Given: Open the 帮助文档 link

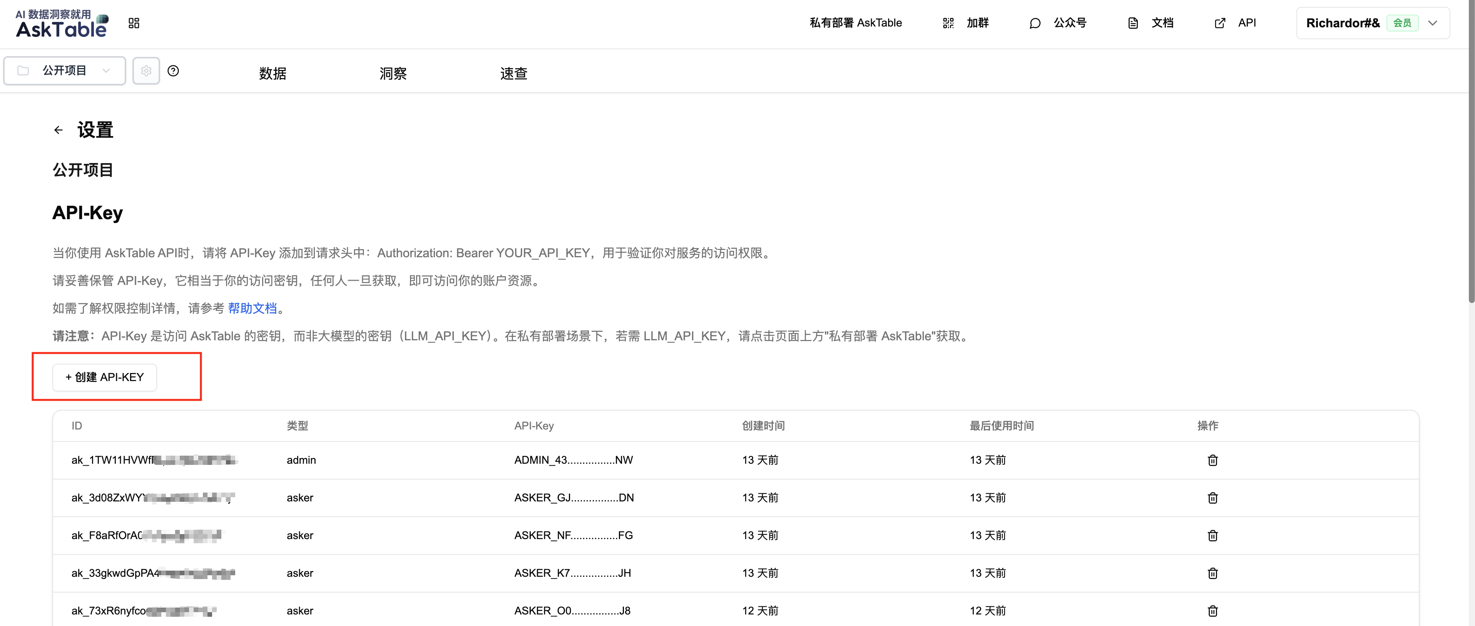Looking at the screenshot, I should 252,308.
